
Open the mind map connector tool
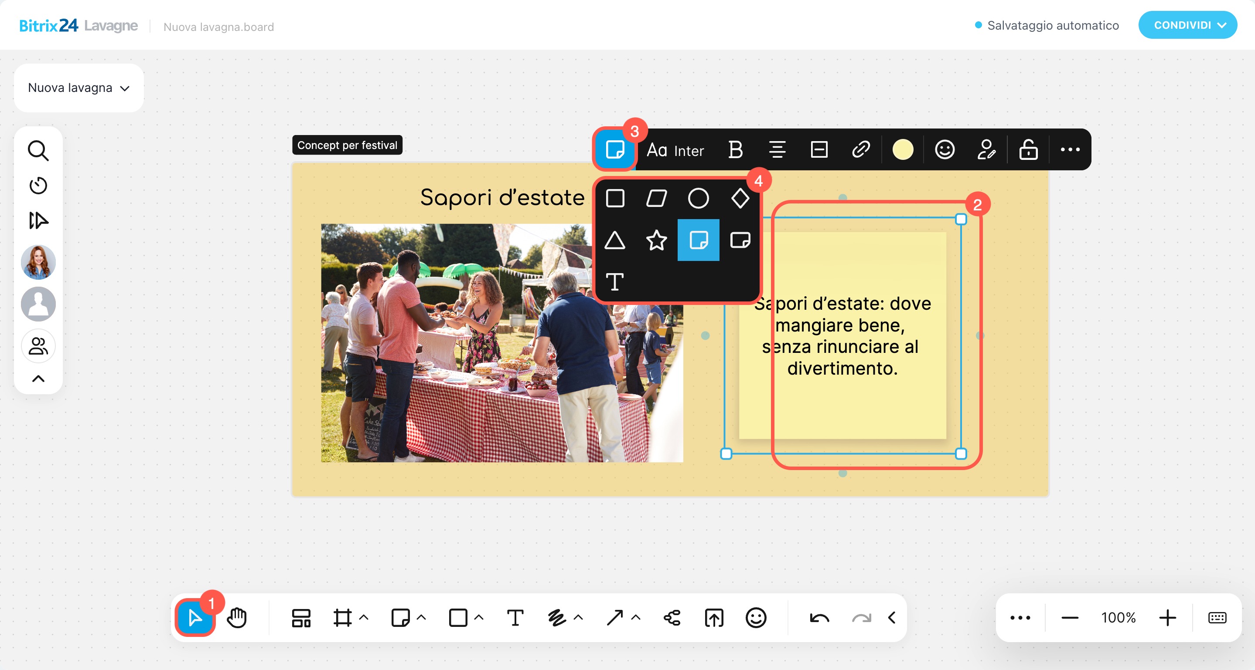coord(672,618)
